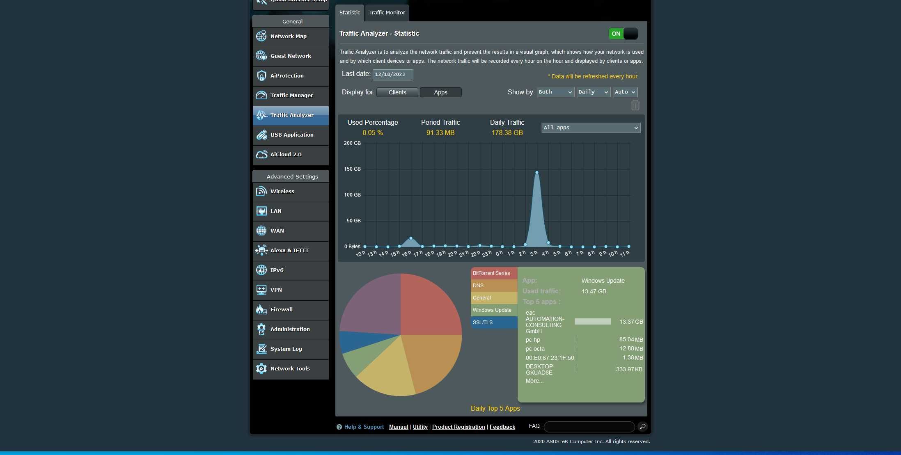This screenshot has width=901, height=455.
Task: Click the Firewall flame icon
Action: pyautogui.click(x=261, y=309)
